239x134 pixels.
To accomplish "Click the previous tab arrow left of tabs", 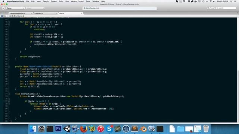I will coord(2,13).
